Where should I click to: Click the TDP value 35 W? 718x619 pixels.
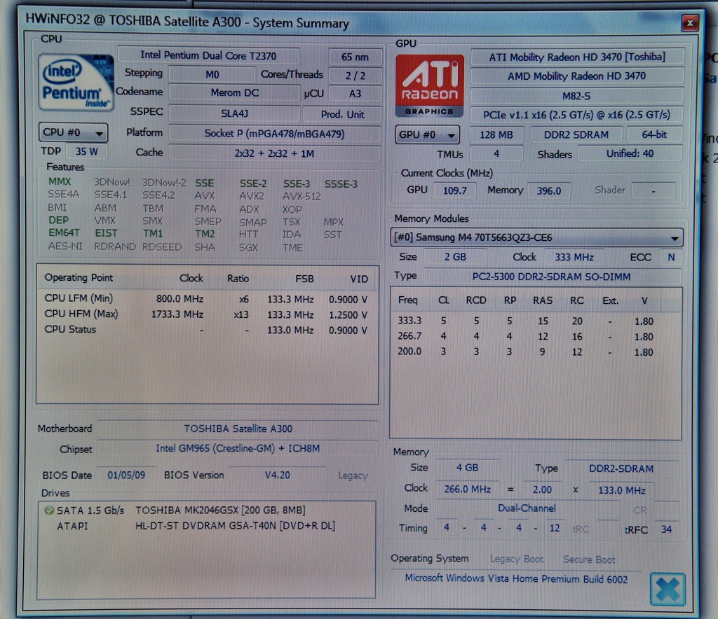tap(87, 151)
